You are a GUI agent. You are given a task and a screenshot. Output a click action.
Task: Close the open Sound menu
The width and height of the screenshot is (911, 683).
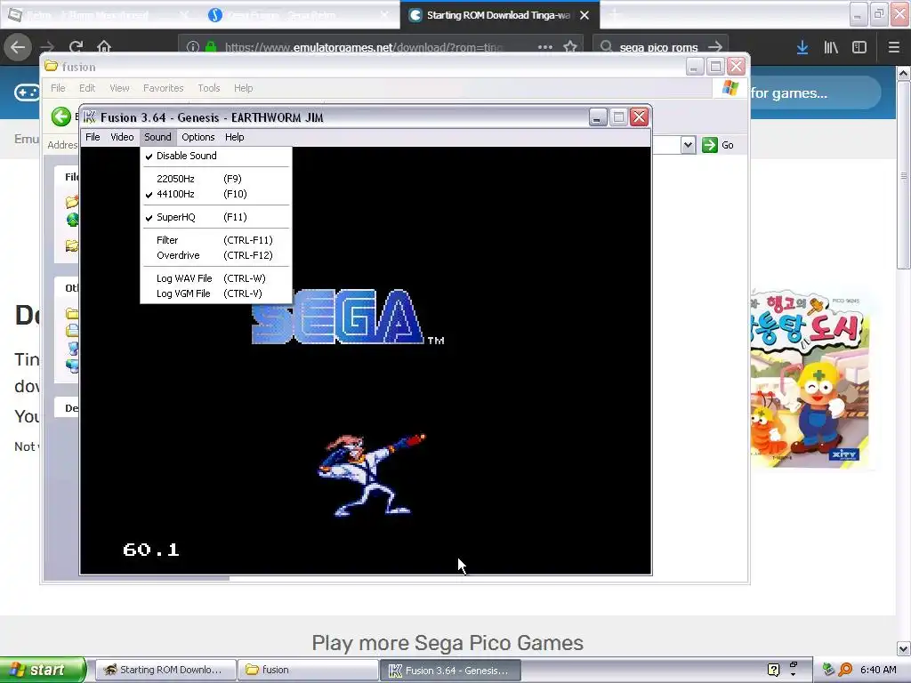pyautogui.click(x=157, y=137)
